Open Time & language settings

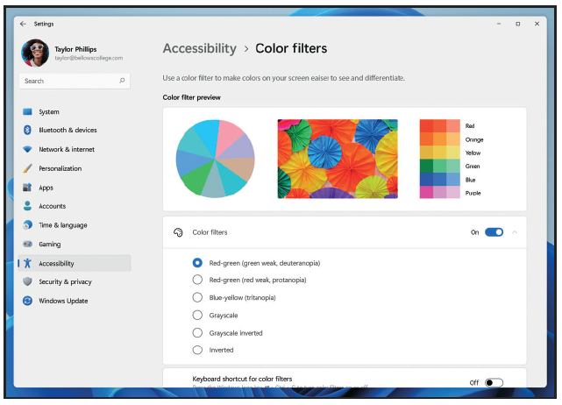coord(75,224)
